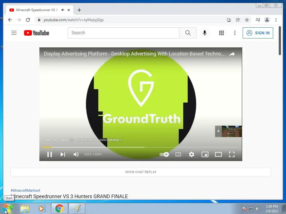
Task: Click the ad info circle icon
Action: 72,140
